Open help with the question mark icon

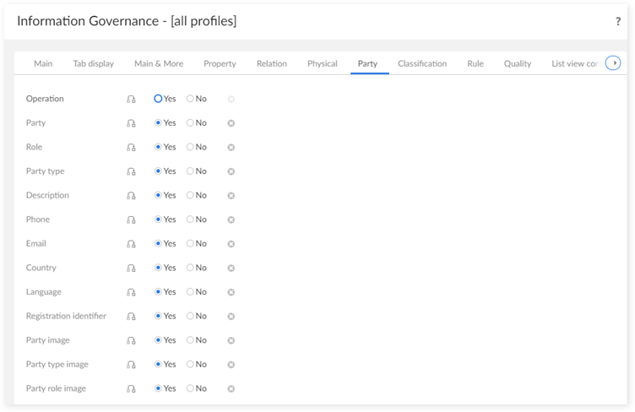pos(618,21)
